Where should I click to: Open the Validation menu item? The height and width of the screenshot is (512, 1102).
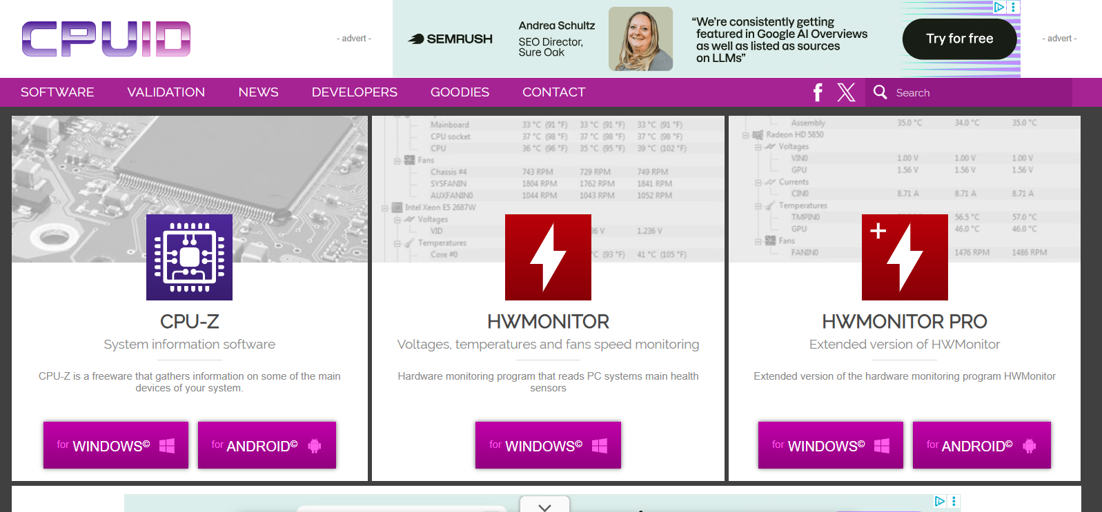[x=166, y=92]
